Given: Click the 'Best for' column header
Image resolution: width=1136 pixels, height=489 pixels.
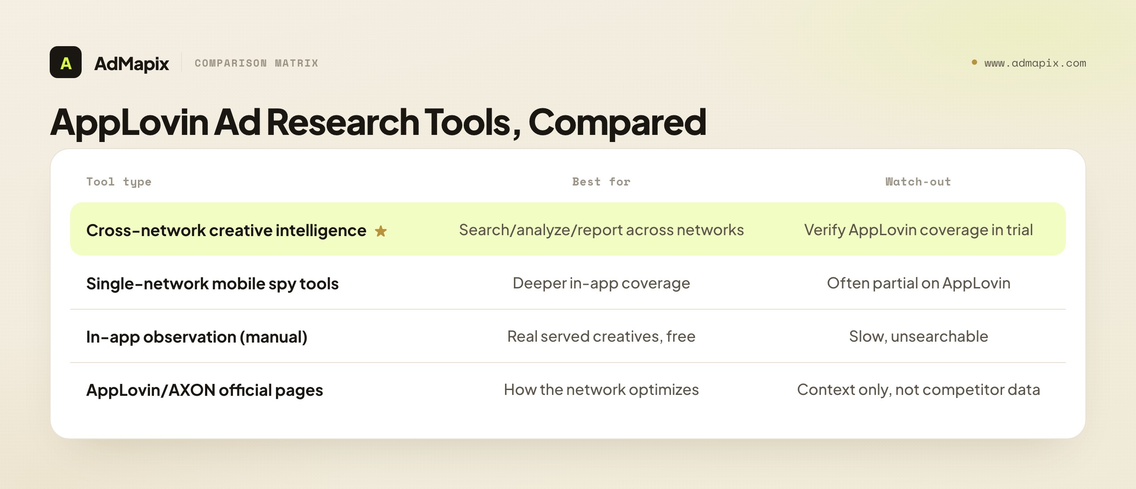Looking at the screenshot, I should point(601,181).
